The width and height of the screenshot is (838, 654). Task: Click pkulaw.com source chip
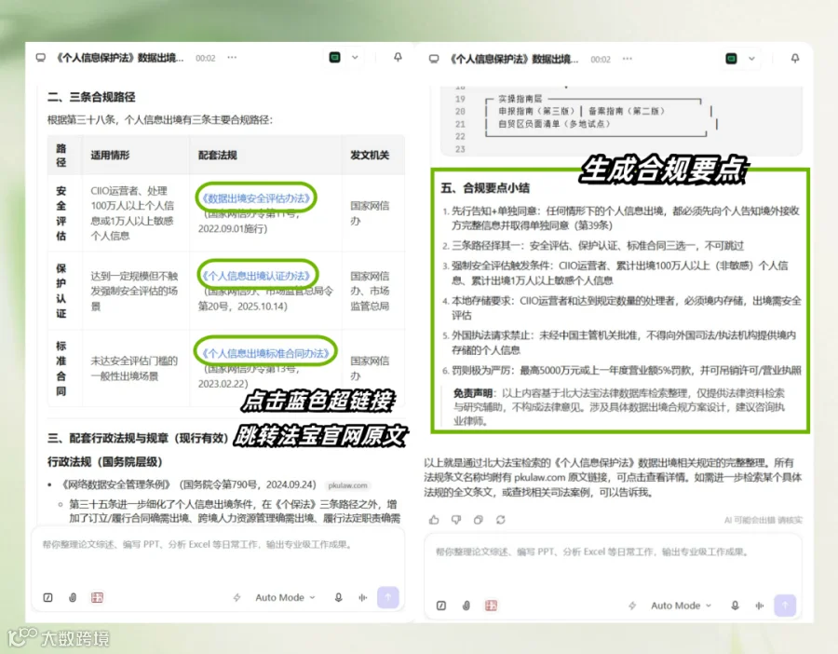pos(347,485)
